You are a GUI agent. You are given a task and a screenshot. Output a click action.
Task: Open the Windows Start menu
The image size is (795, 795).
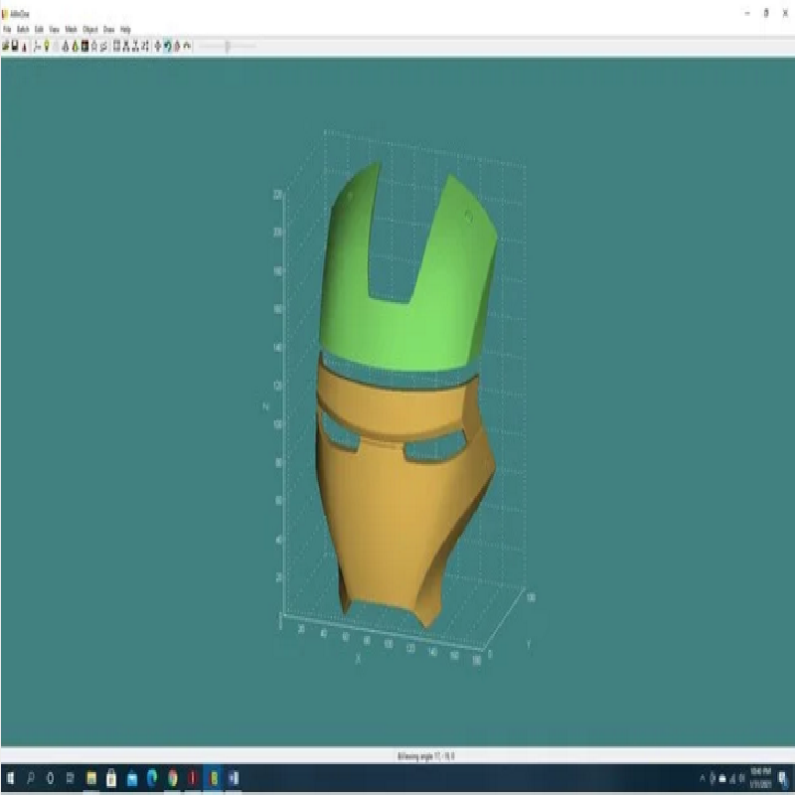click(x=11, y=777)
